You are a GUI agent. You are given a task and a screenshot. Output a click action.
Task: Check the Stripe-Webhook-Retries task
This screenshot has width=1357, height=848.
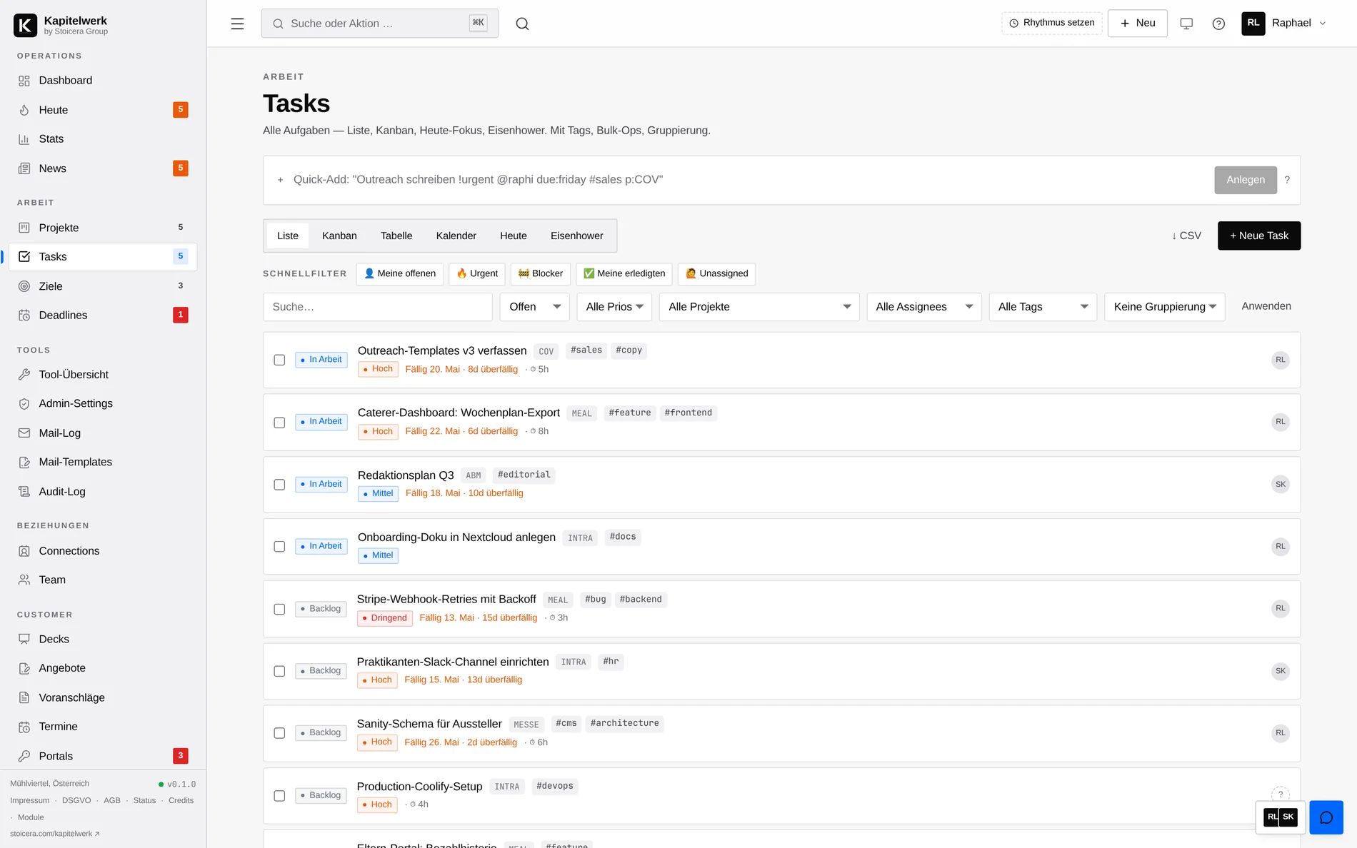[x=279, y=610]
